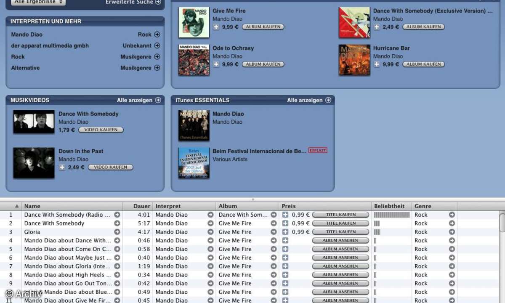505x303 pixels.
Task: Click genre arrow on track 5 row
Action: pyautogui.click(x=452, y=249)
